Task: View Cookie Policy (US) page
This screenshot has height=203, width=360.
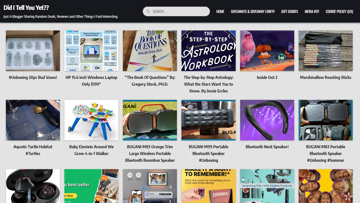Action: click(339, 12)
